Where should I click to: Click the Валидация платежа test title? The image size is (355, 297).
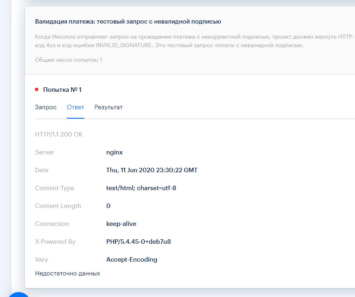tap(128, 22)
